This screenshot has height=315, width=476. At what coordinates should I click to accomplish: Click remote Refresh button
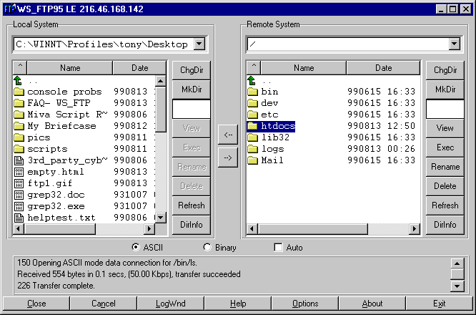coord(445,205)
